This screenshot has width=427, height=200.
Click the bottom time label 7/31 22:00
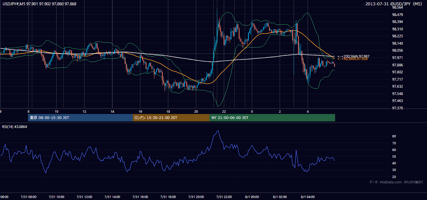224,197
